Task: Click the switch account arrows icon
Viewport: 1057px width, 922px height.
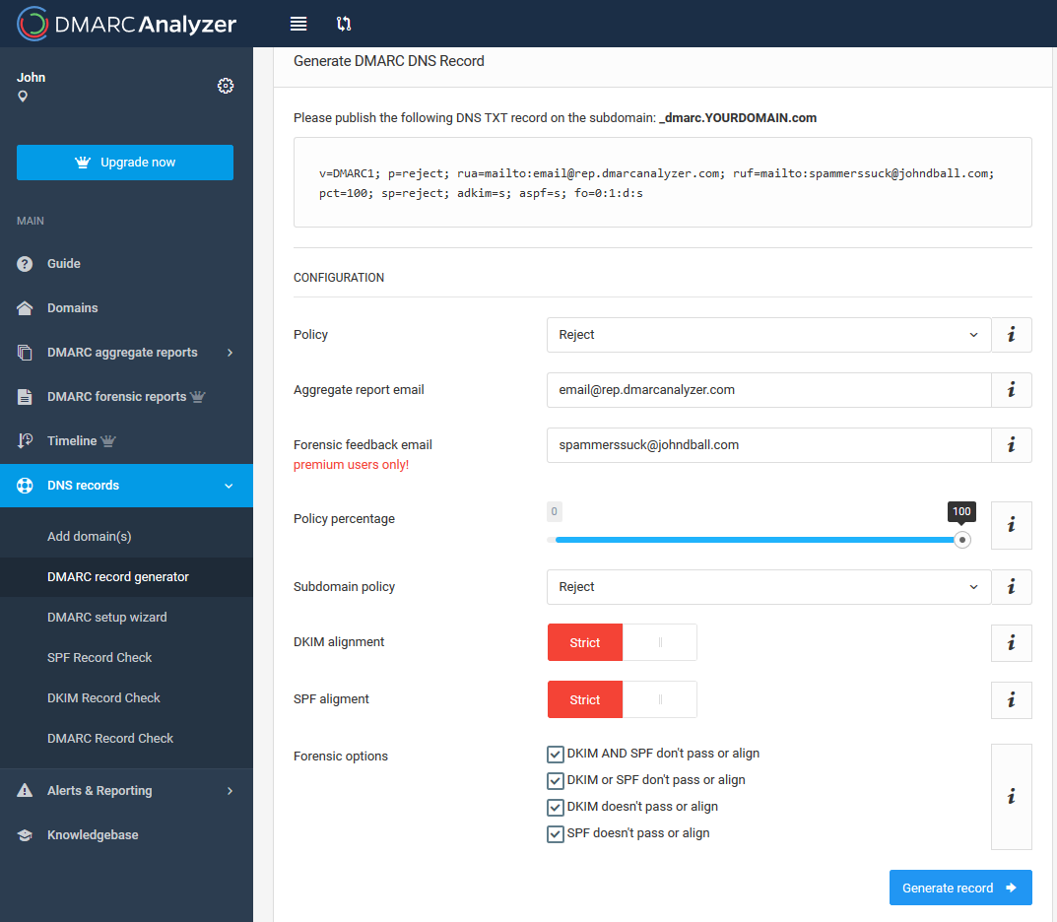Action: point(344,24)
